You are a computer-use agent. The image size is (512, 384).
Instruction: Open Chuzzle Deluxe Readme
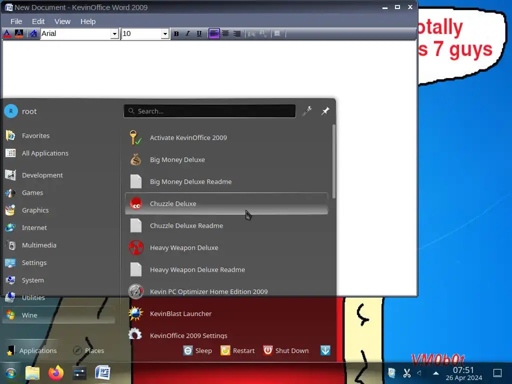(x=226, y=225)
